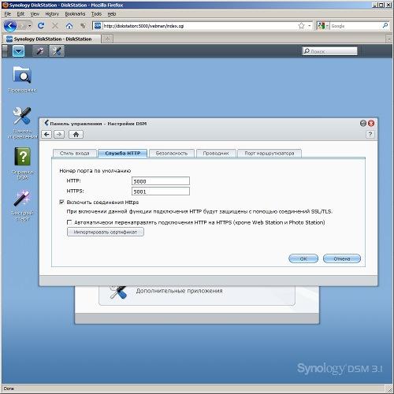Image resolution: width=394 pixels, height=394 pixels.
Task: Open Additional applications item in background window
Action: pos(197,295)
